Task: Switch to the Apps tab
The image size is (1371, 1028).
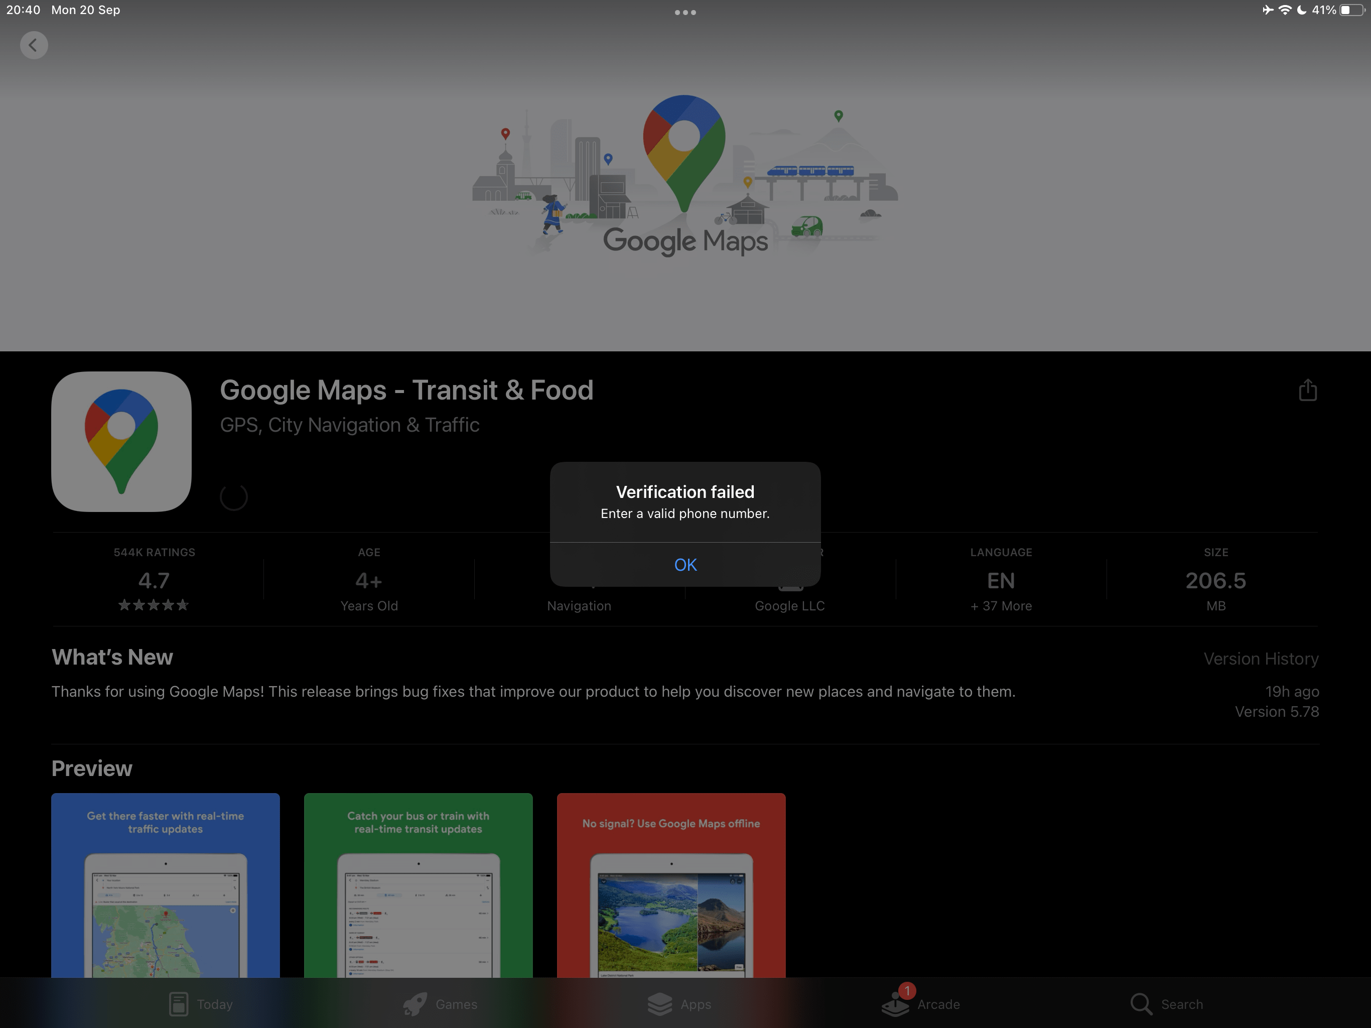Action: pyautogui.click(x=679, y=1004)
